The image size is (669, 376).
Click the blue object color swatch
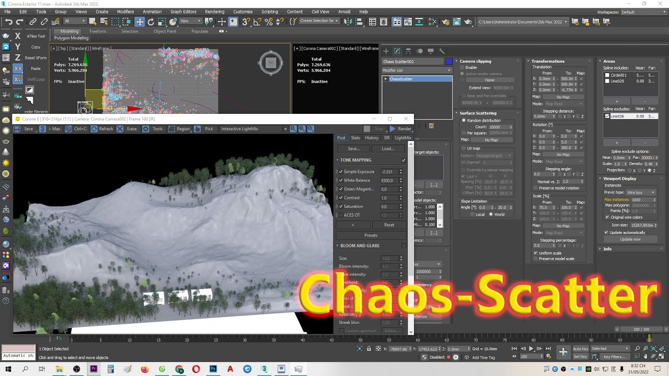tap(448, 61)
